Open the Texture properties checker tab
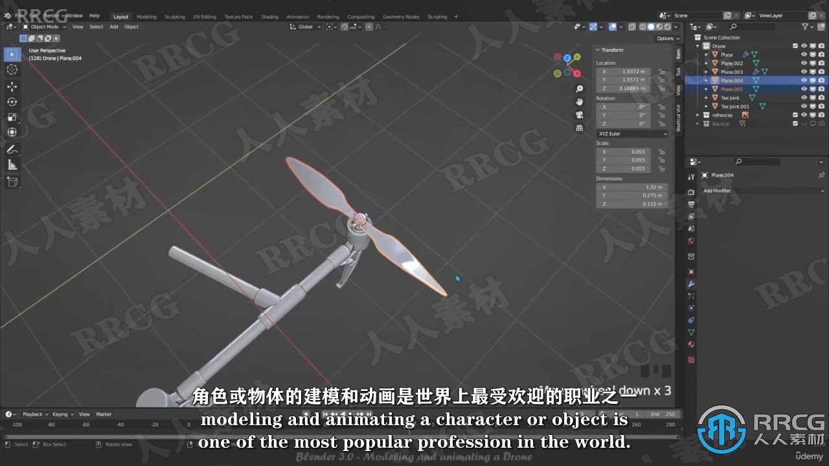 pos(691,359)
